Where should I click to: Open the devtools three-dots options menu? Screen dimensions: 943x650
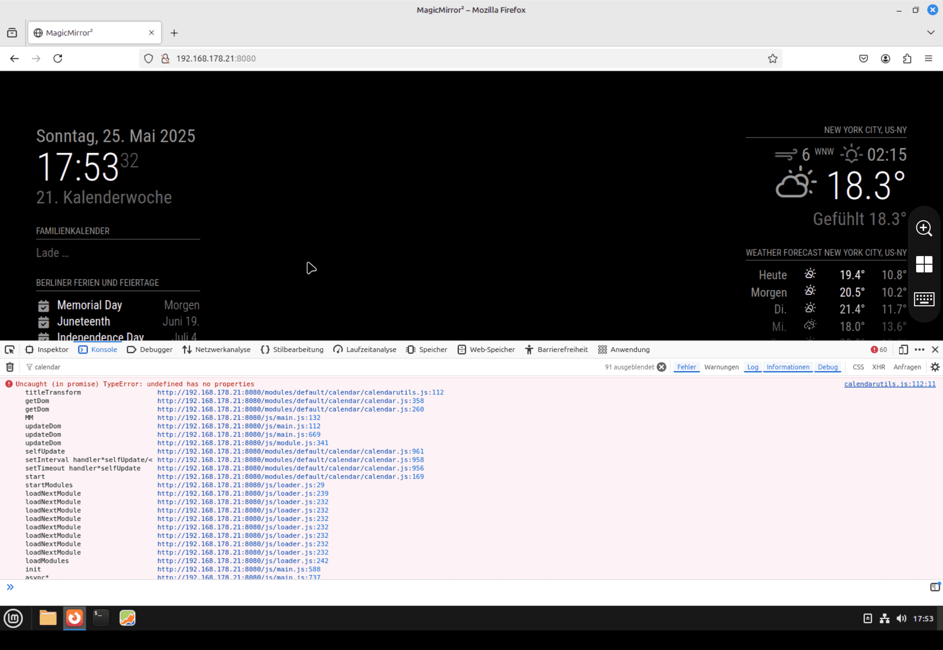[919, 349]
